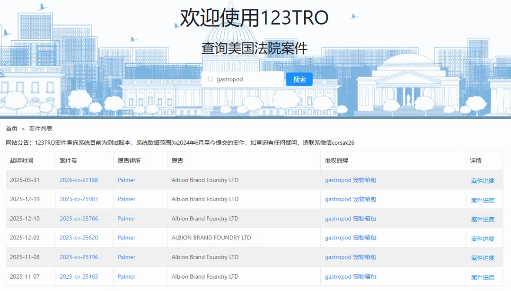Open gastropod 宠物箱包 brand for 2025-11-08 case
Viewport: 511px width, 291px height.
click(350, 257)
